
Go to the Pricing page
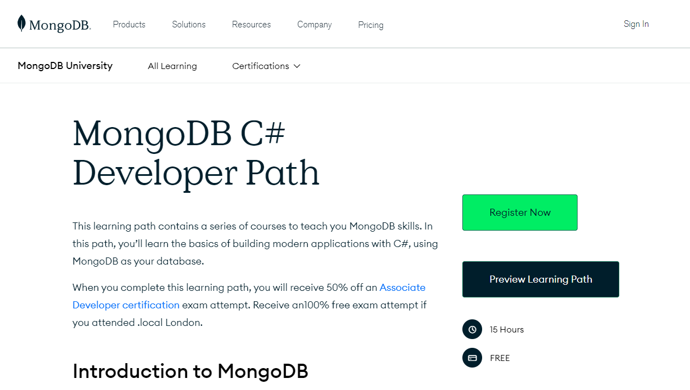pos(371,25)
